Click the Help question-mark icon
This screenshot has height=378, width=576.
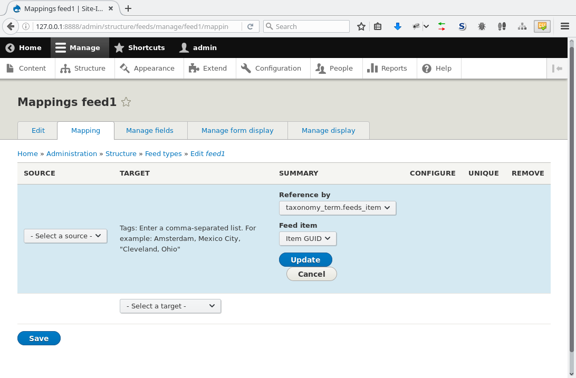coord(427,68)
